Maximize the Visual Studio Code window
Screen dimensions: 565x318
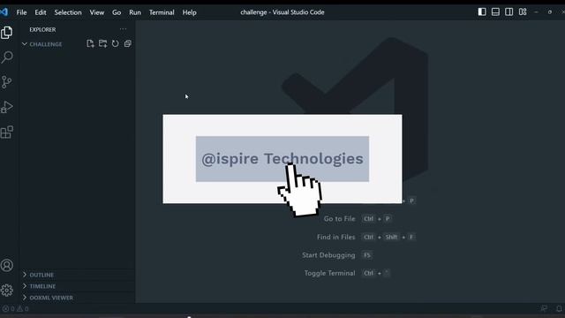pyautogui.click(x=550, y=11)
